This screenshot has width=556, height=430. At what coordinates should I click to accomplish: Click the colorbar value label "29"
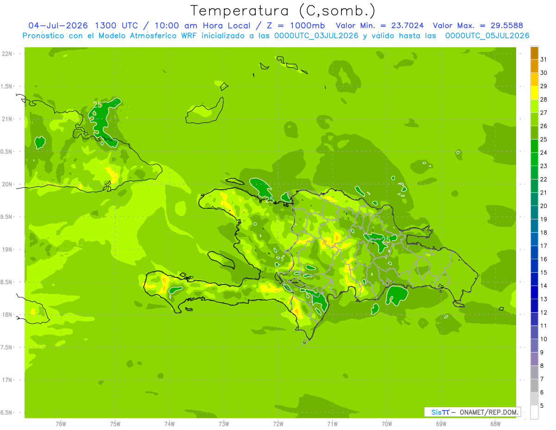coord(544,86)
